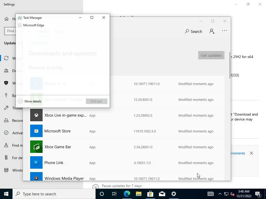Screen dimensions: 266x199
Task: Click the requirements link in Settings
Action: coord(238,153)
